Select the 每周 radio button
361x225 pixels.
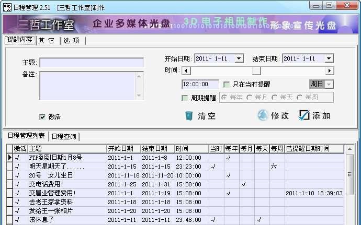(x=299, y=98)
